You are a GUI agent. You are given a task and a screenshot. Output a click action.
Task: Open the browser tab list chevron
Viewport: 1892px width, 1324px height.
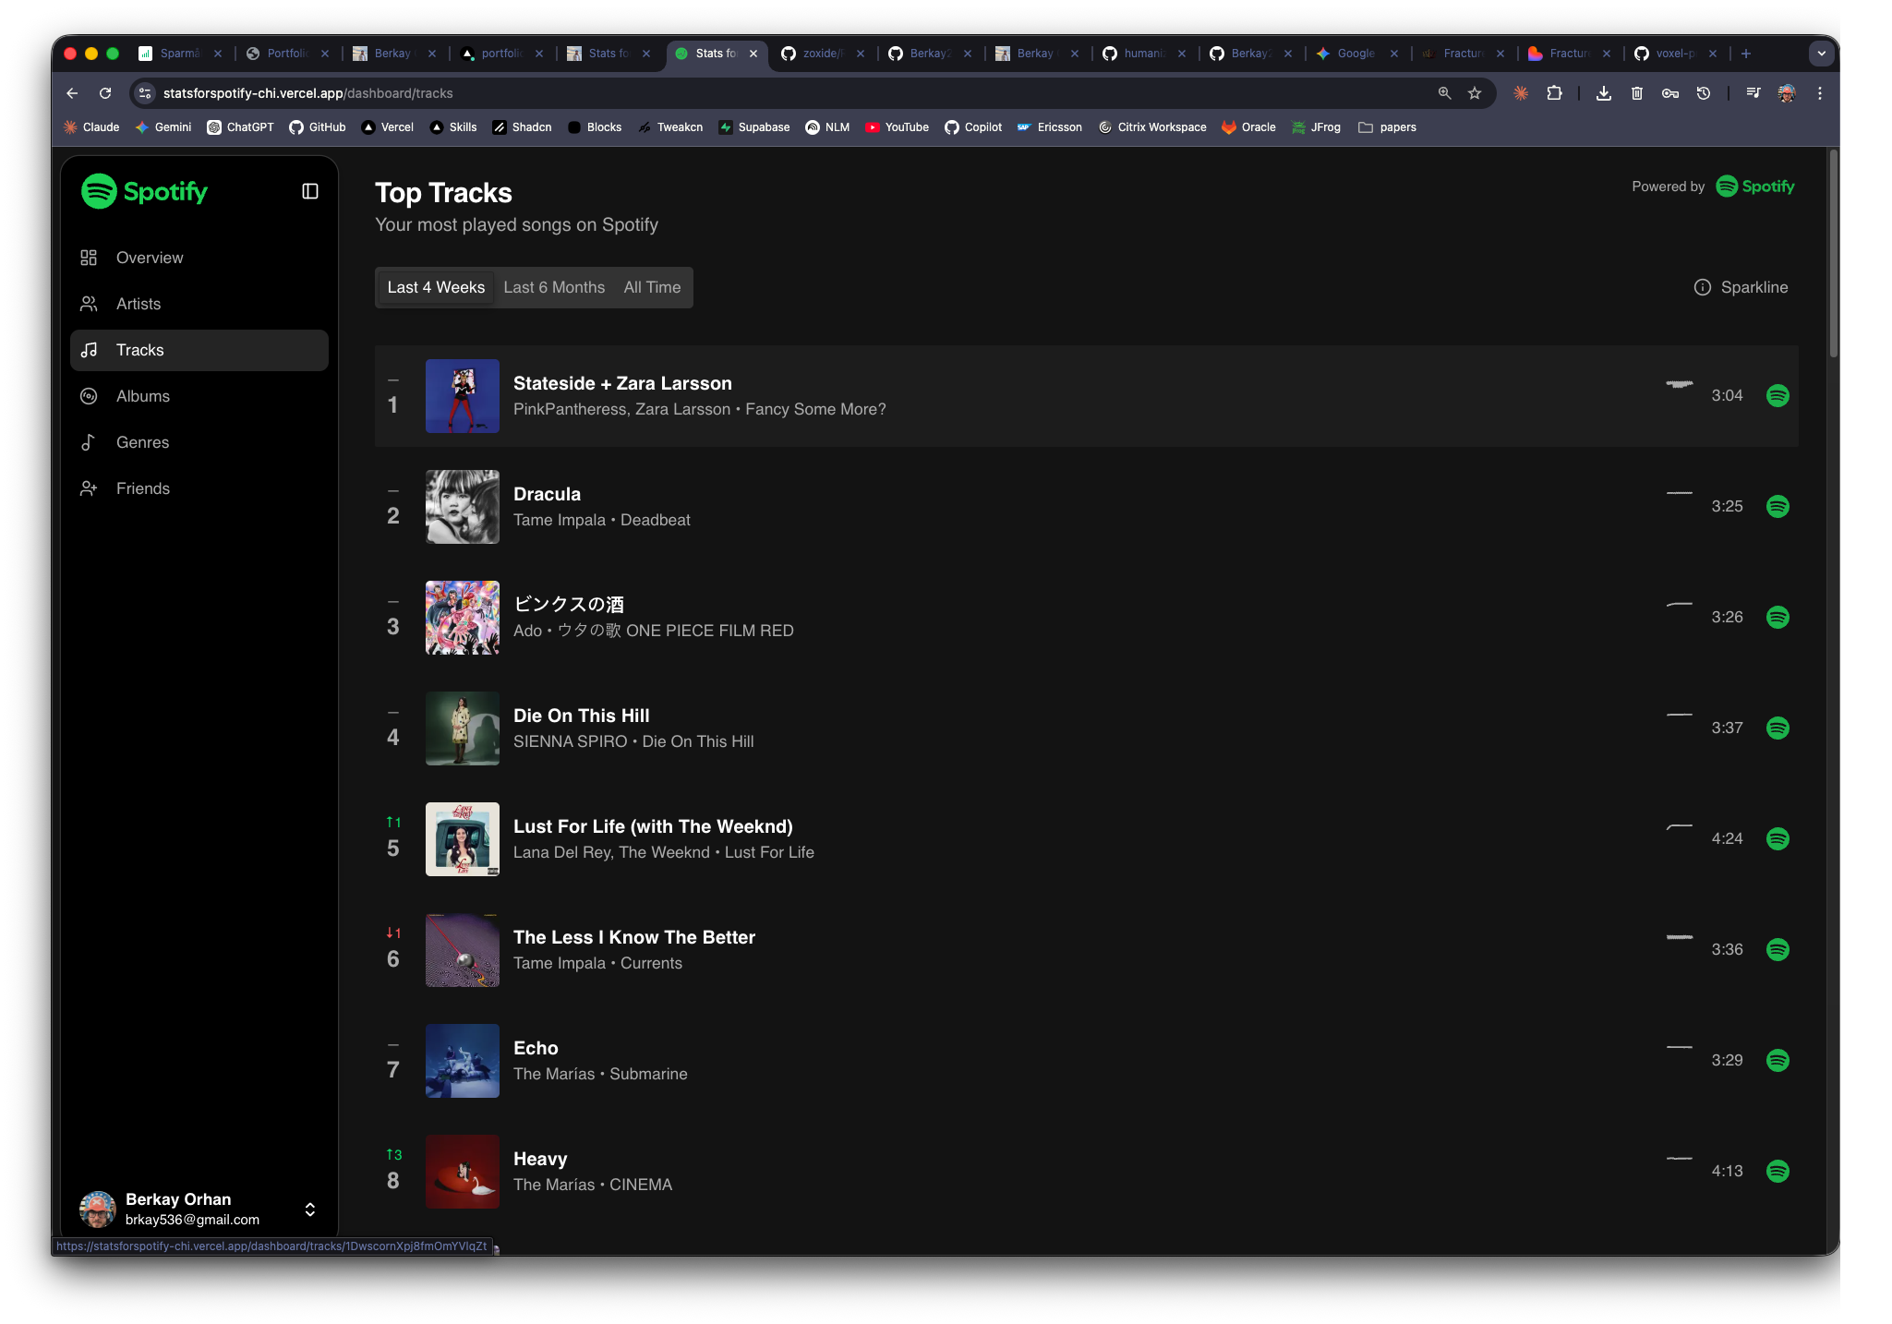pyautogui.click(x=1820, y=54)
